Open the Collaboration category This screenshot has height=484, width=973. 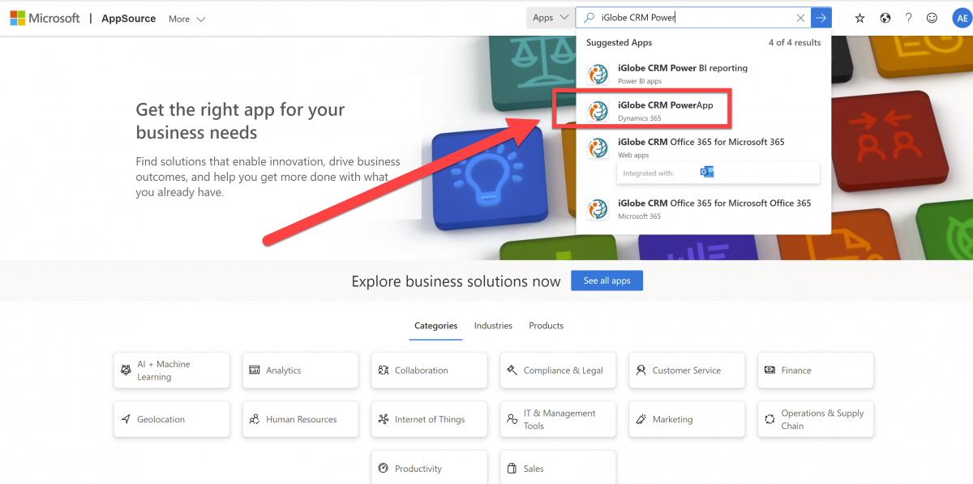click(x=429, y=370)
